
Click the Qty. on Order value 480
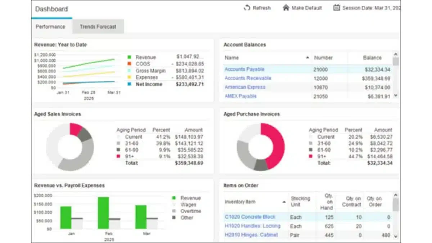(x=386, y=235)
